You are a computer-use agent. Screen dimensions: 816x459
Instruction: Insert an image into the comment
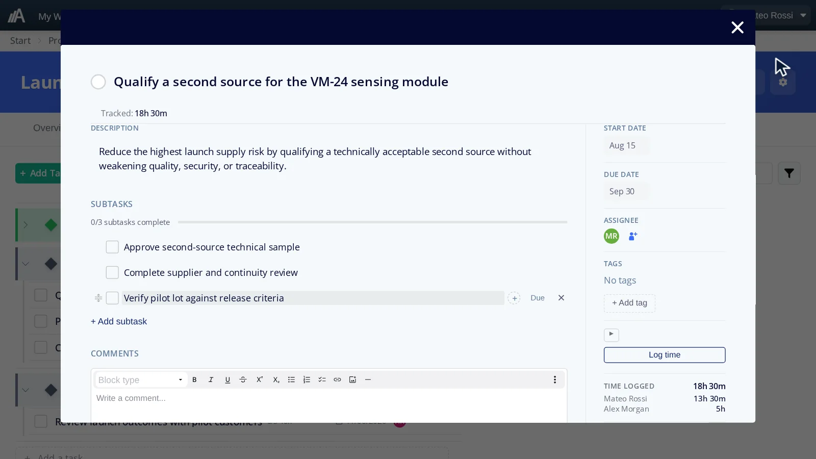point(352,379)
